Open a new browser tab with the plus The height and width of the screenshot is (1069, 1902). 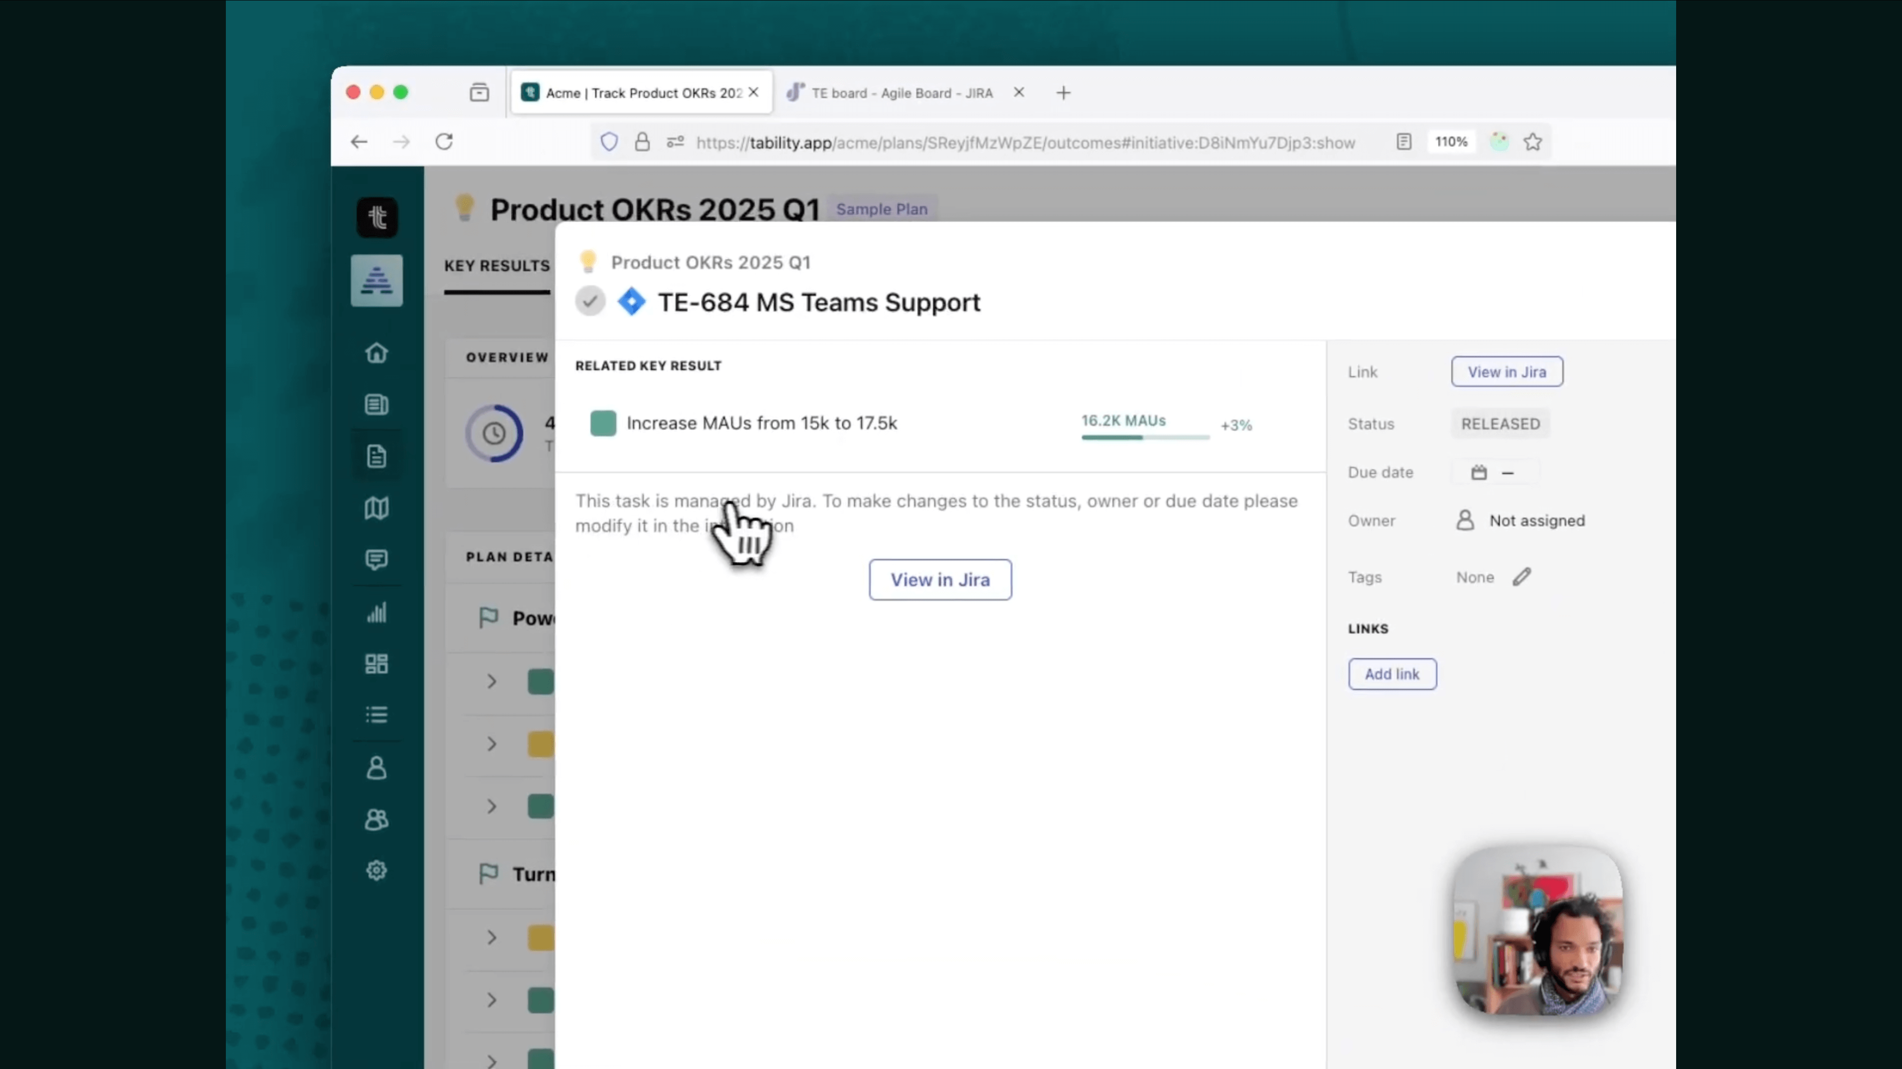click(1063, 93)
